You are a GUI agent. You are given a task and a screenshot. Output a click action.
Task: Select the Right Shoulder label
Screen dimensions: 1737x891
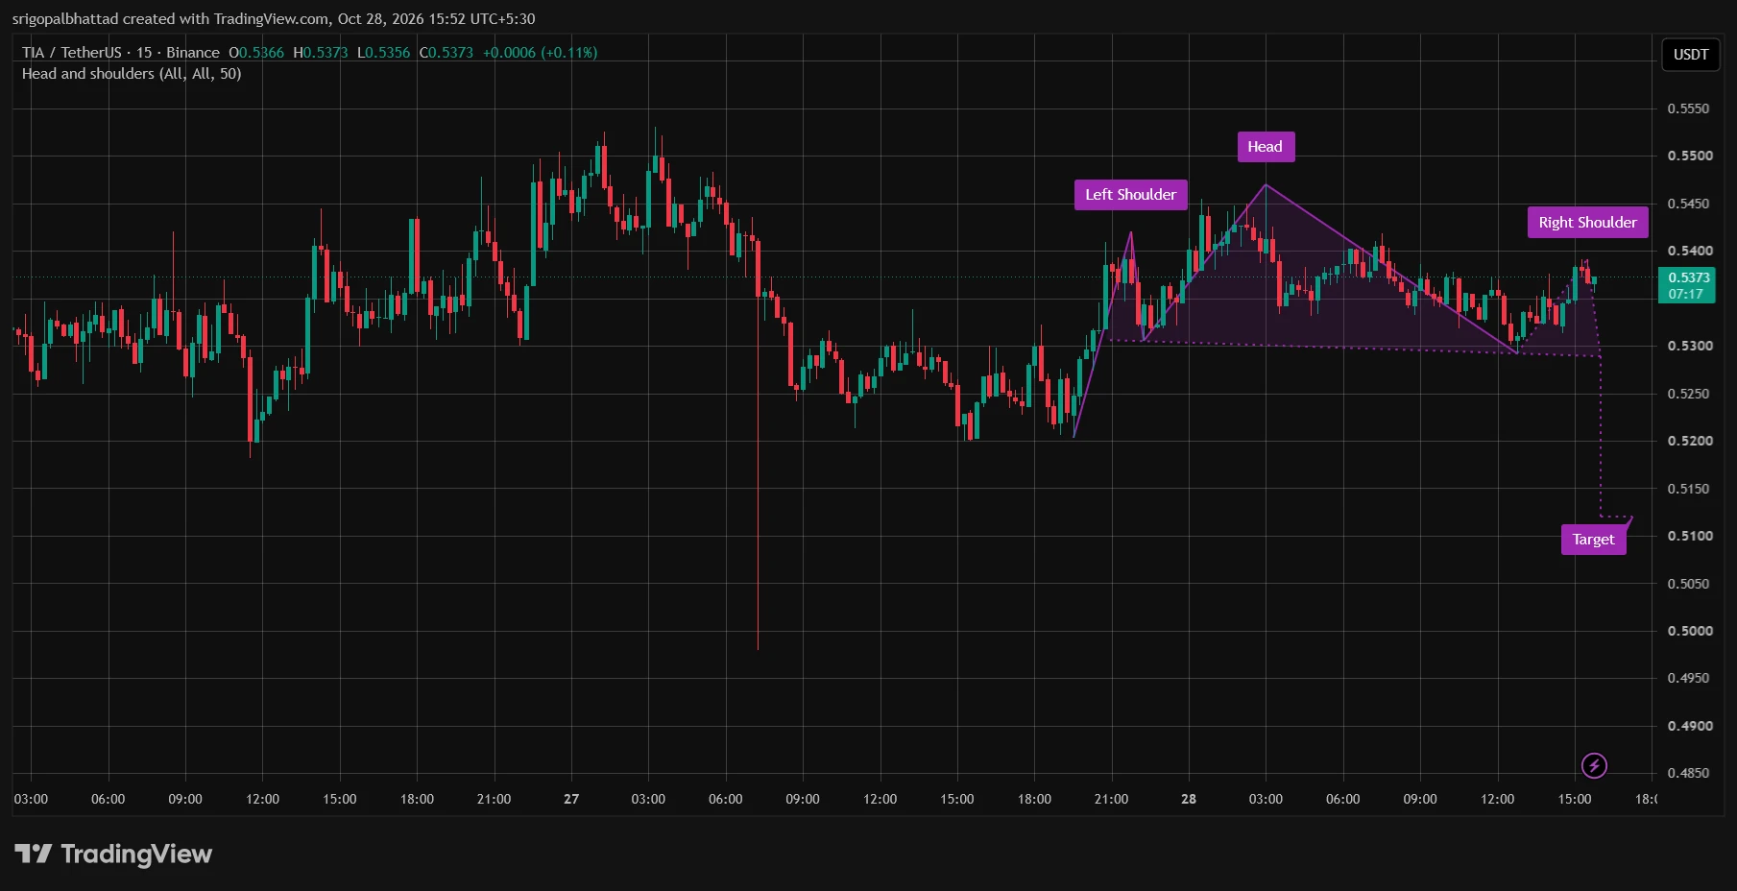pyautogui.click(x=1587, y=222)
